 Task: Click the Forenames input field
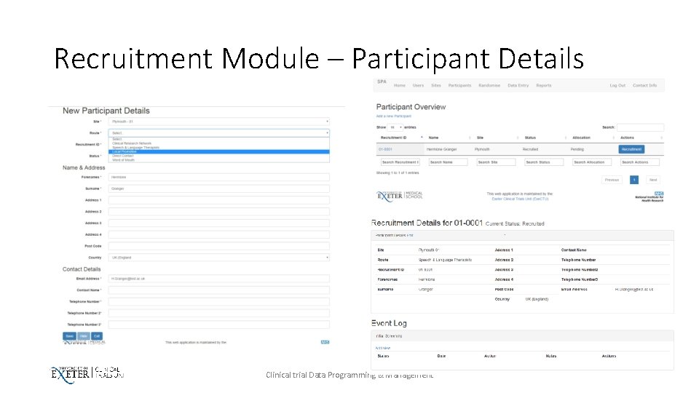[x=219, y=177]
